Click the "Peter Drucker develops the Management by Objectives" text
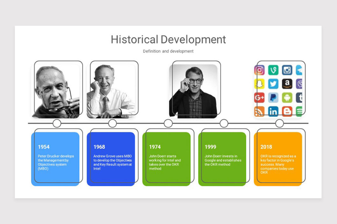This screenshot has width=337, height=224. [56, 162]
